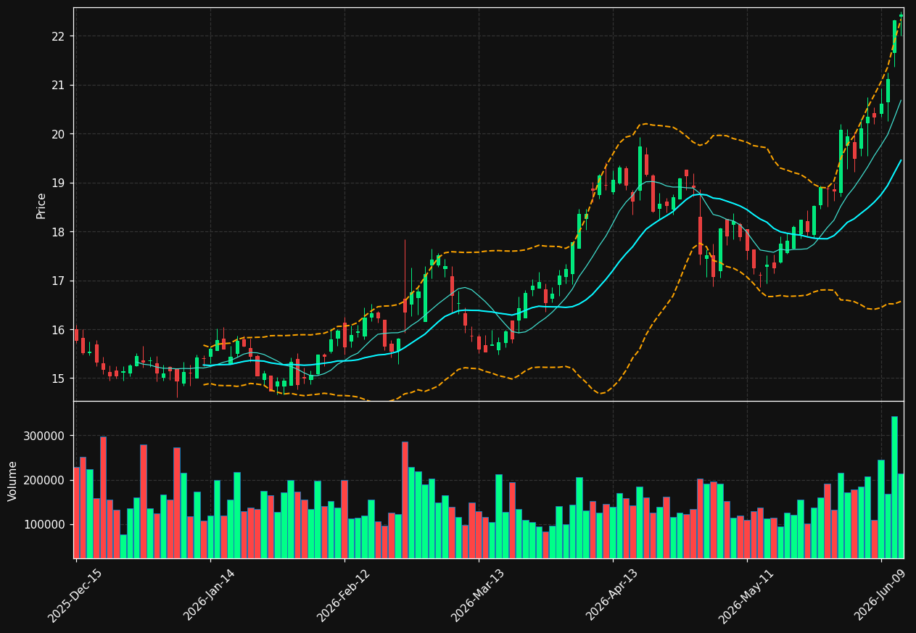Click the 17 price tick label
Screen dimensions: 916x633
pos(58,281)
